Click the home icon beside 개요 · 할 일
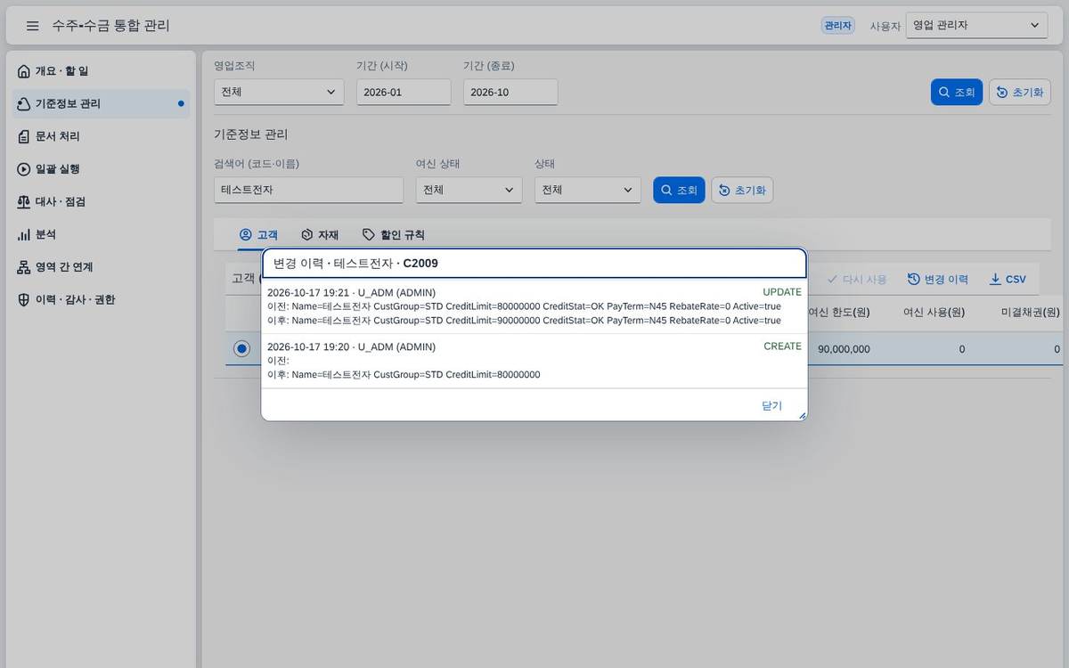The width and height of the screenshot is (1069, 668). click(24, 71)
